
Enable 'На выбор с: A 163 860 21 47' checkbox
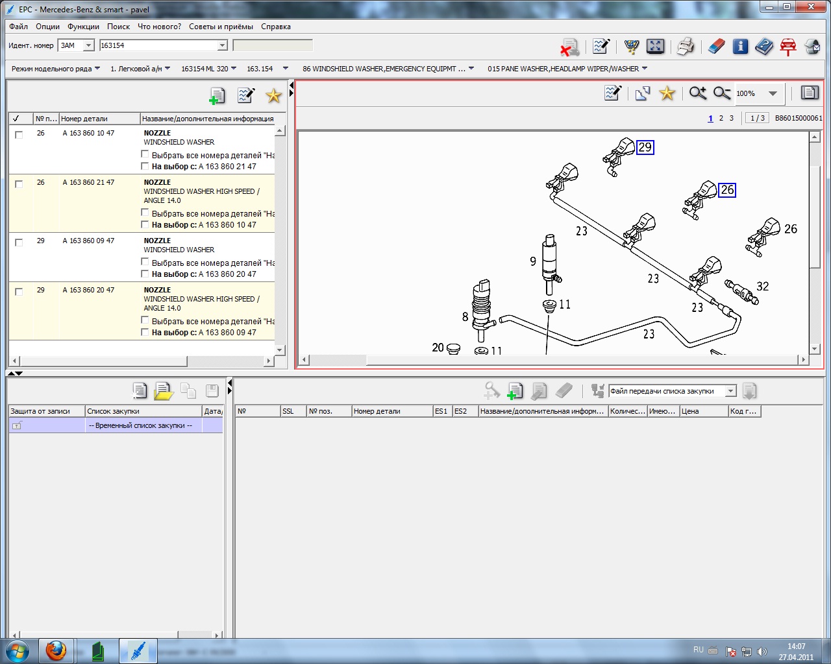(145, 166)
